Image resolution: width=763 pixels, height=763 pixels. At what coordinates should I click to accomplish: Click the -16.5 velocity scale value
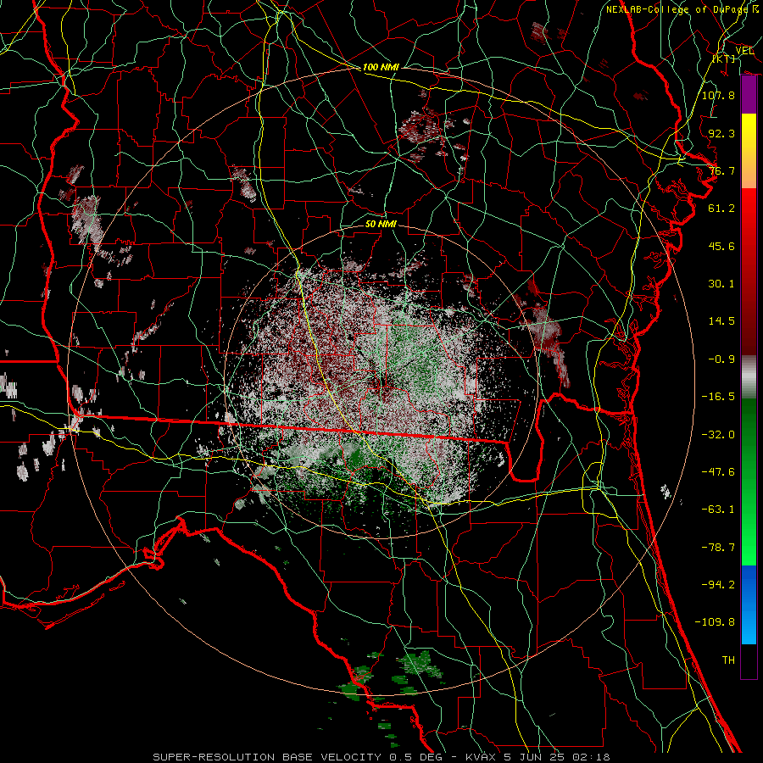(718, 397)
